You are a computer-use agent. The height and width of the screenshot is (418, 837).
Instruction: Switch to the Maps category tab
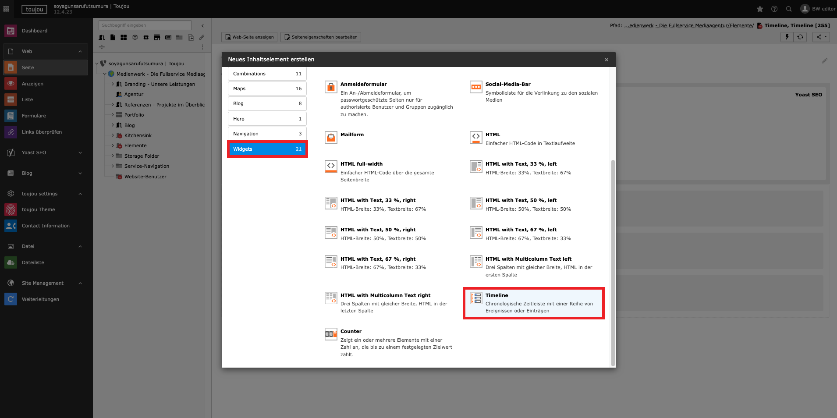coord(267,89)
